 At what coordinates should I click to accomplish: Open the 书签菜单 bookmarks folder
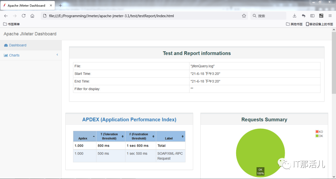click(12, 24)
